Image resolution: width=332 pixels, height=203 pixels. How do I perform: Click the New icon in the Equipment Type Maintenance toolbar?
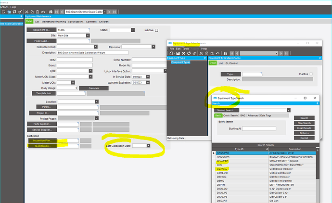point(171,53)
